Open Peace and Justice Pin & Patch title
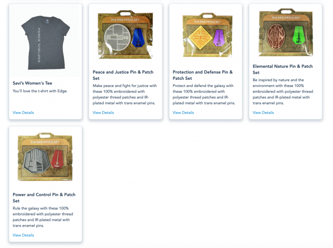 tap(123, 75)
